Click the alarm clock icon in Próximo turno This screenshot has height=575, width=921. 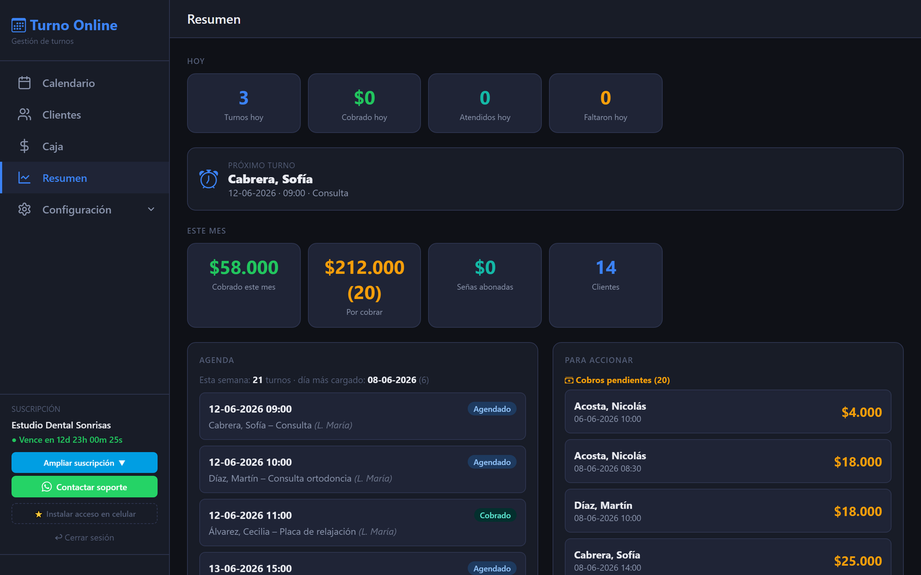(208, 179)
